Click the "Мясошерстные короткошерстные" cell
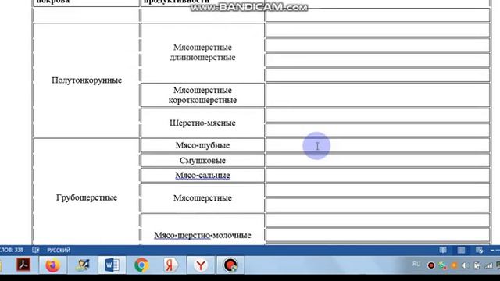This screenshot has height=281, width=500. click(x=202, y=95)
